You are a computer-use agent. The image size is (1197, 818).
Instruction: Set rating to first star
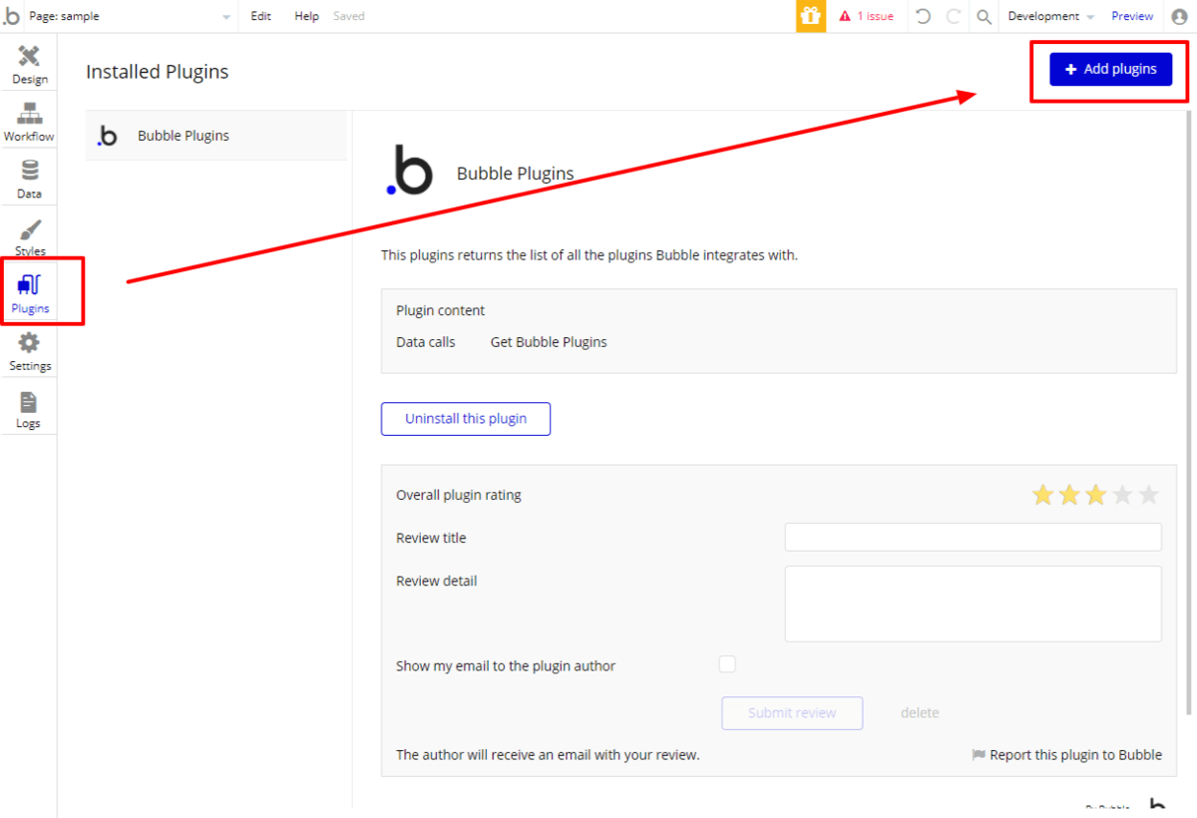1042,495
